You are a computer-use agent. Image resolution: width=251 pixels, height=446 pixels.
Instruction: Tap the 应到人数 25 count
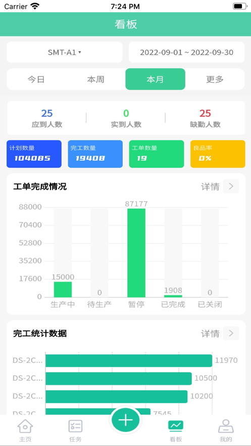coord(47,118)
